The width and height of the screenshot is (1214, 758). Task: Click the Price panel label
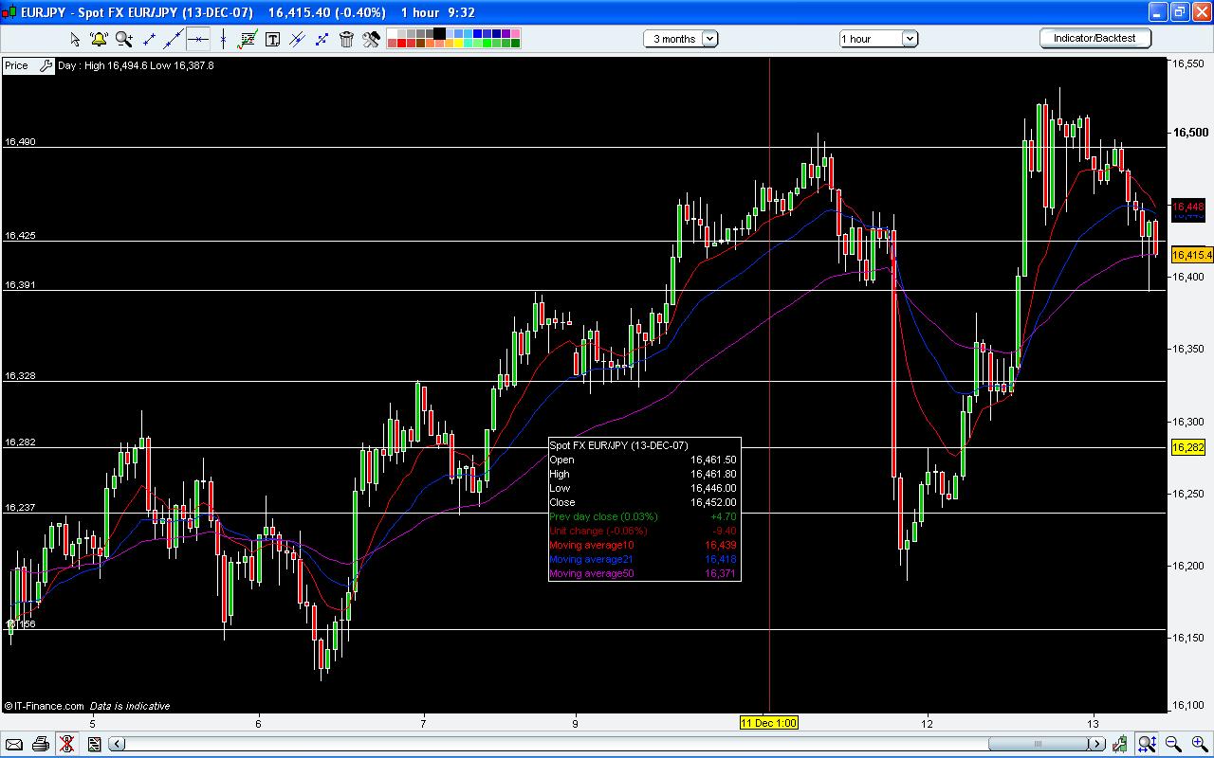[x=16, y=65]
